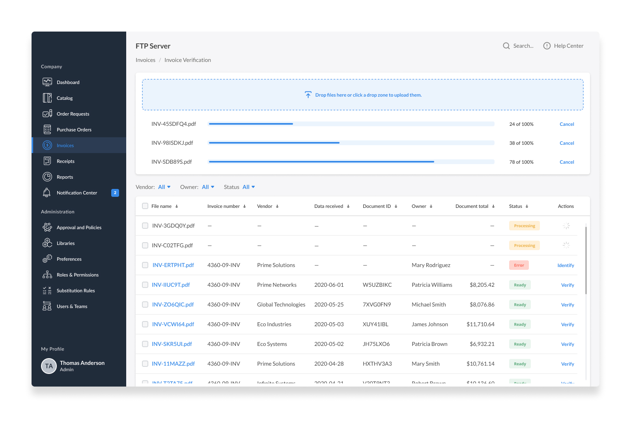631x426 pixels.
Task: Cancel upload of INV-45SDFQ4.pdf
Action: pyautogui.click(x=567, y=124)
